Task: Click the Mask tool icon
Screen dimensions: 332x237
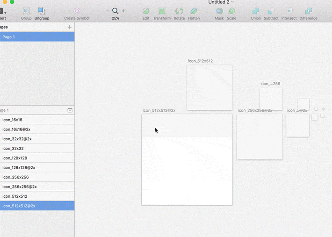Action: point(219,11)
